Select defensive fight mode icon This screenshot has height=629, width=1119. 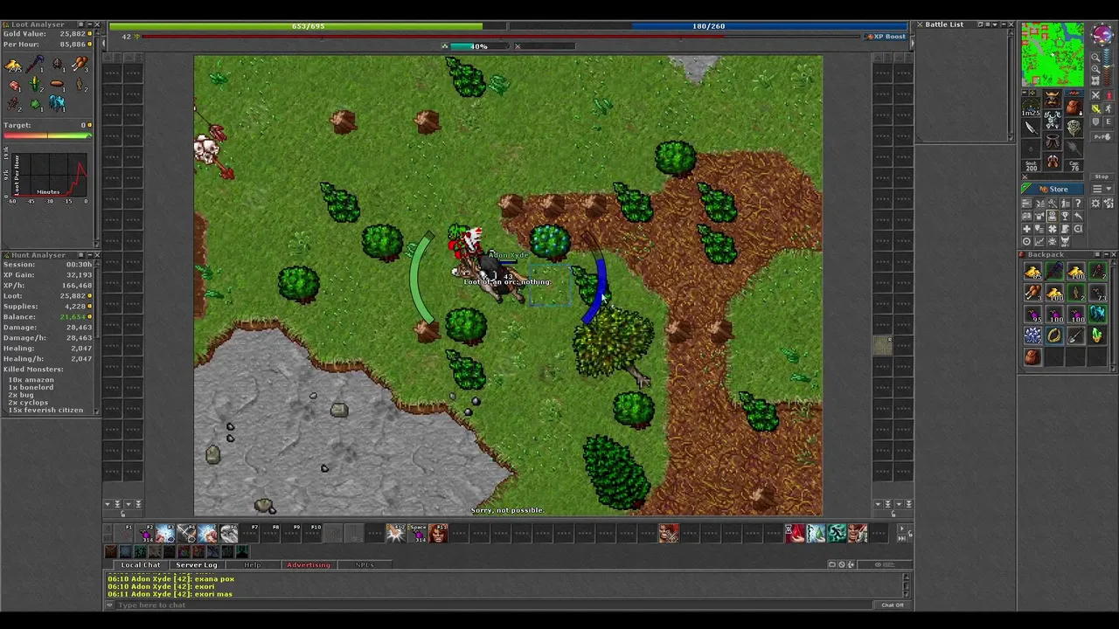[x=1095, y=121]
